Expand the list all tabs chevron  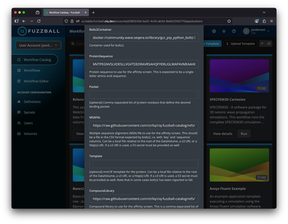pyautogui.click(x=264, y=12)
